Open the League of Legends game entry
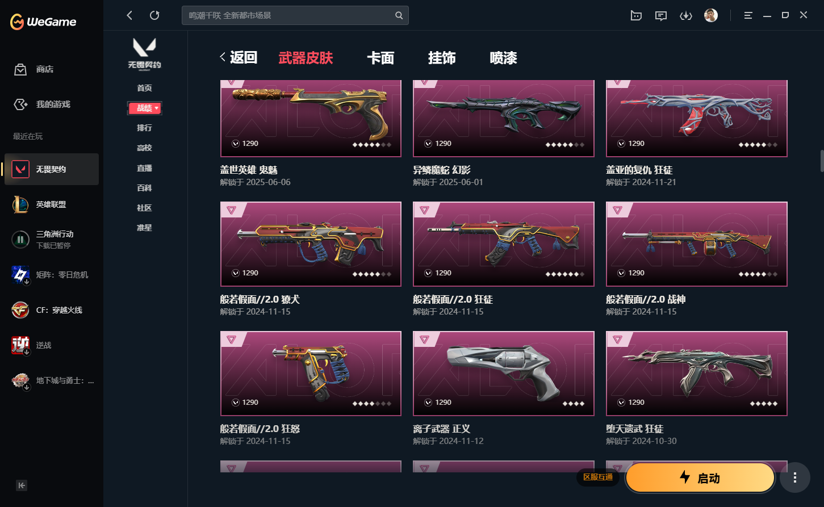This screenshot has height=507, width=824. click(x=52, y=204)
